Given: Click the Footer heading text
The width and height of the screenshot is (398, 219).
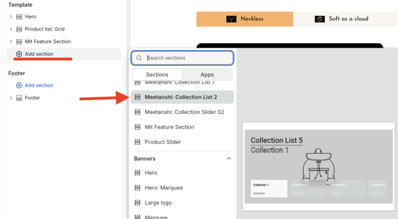Looking at the screenshot, I should coord(16,73).
